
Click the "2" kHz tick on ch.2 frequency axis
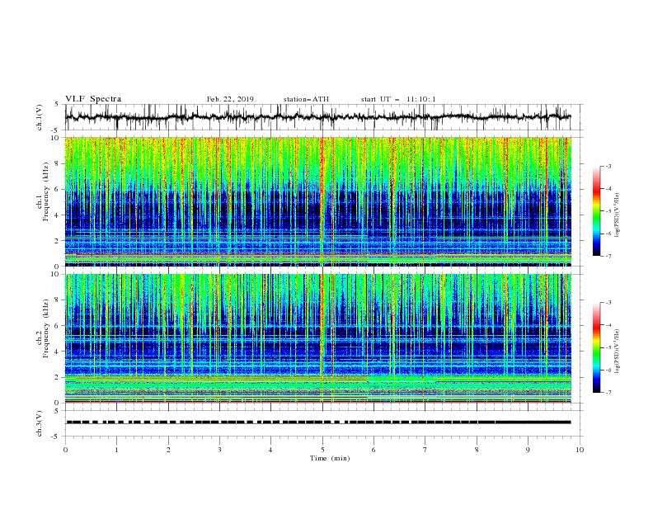click(57, 377)
